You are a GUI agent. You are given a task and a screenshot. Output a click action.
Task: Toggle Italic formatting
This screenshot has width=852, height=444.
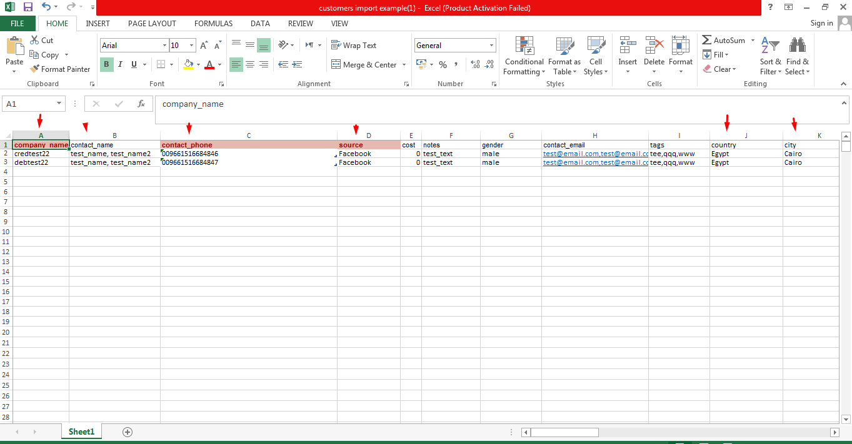coord(120,64)
